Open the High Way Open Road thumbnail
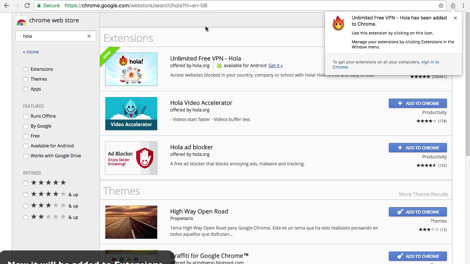470x264 pixels. [131, 222]
